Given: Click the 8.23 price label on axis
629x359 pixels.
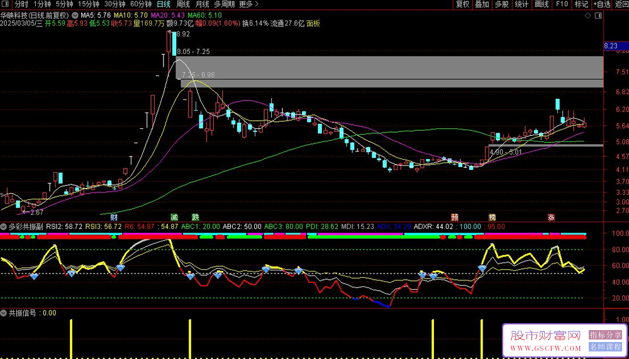Looking at the screenshot, I should tap(611, 46).
